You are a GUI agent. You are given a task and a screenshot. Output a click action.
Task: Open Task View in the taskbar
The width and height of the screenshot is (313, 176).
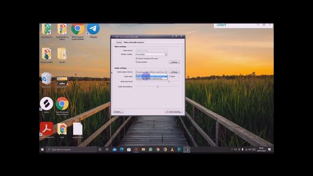(x=107, y=150)
